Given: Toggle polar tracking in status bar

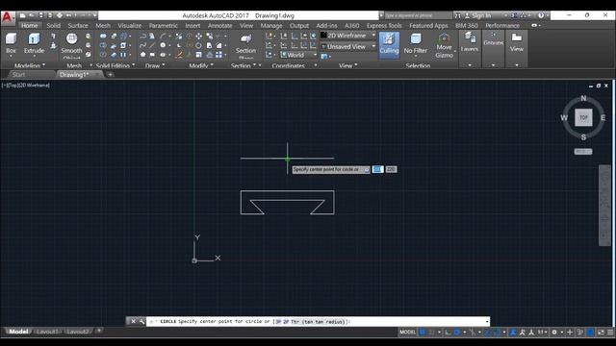Looking at the screenshot, I should (x=457, y=332).
